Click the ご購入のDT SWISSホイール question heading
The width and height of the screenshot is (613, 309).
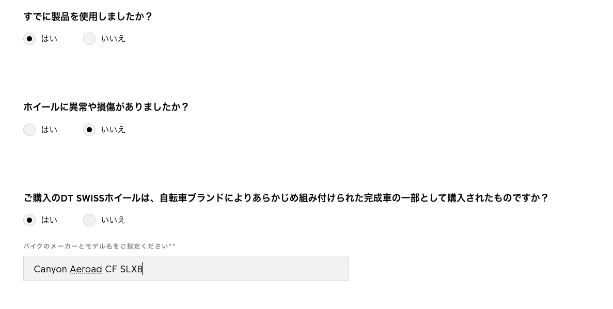pyautogui.click(x=286, y=198)
